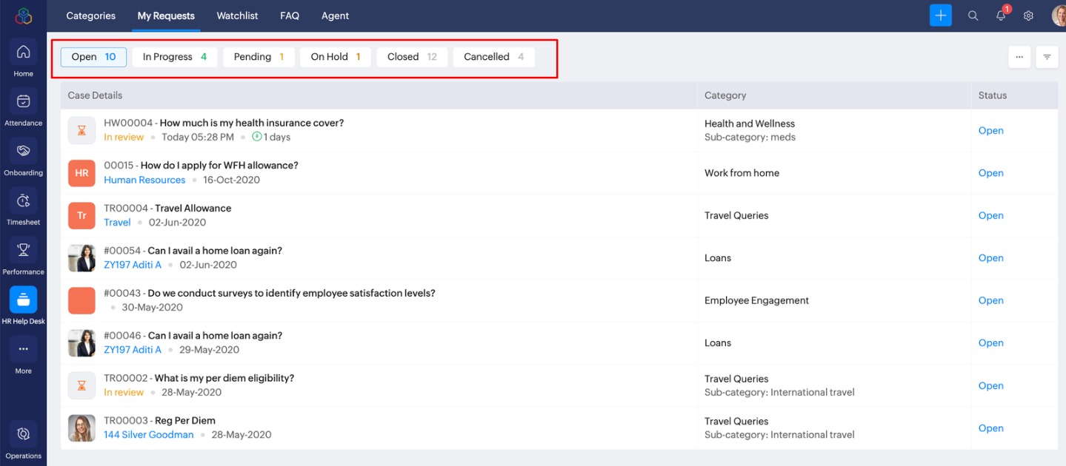
Task: Click the blue plus add request button
Action: (x=940, y=16)
